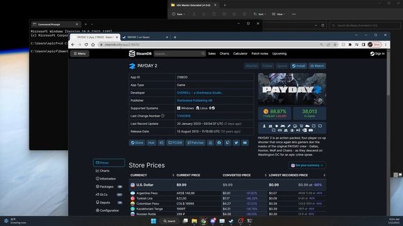Open the three-dot more menu in File Explorer
Screen dimensions: 403x226
[294, 14]
